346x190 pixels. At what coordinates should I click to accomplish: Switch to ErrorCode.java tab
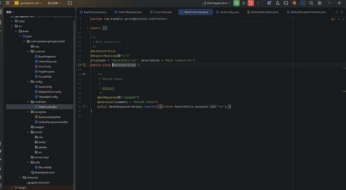click(x=161, y=12)
